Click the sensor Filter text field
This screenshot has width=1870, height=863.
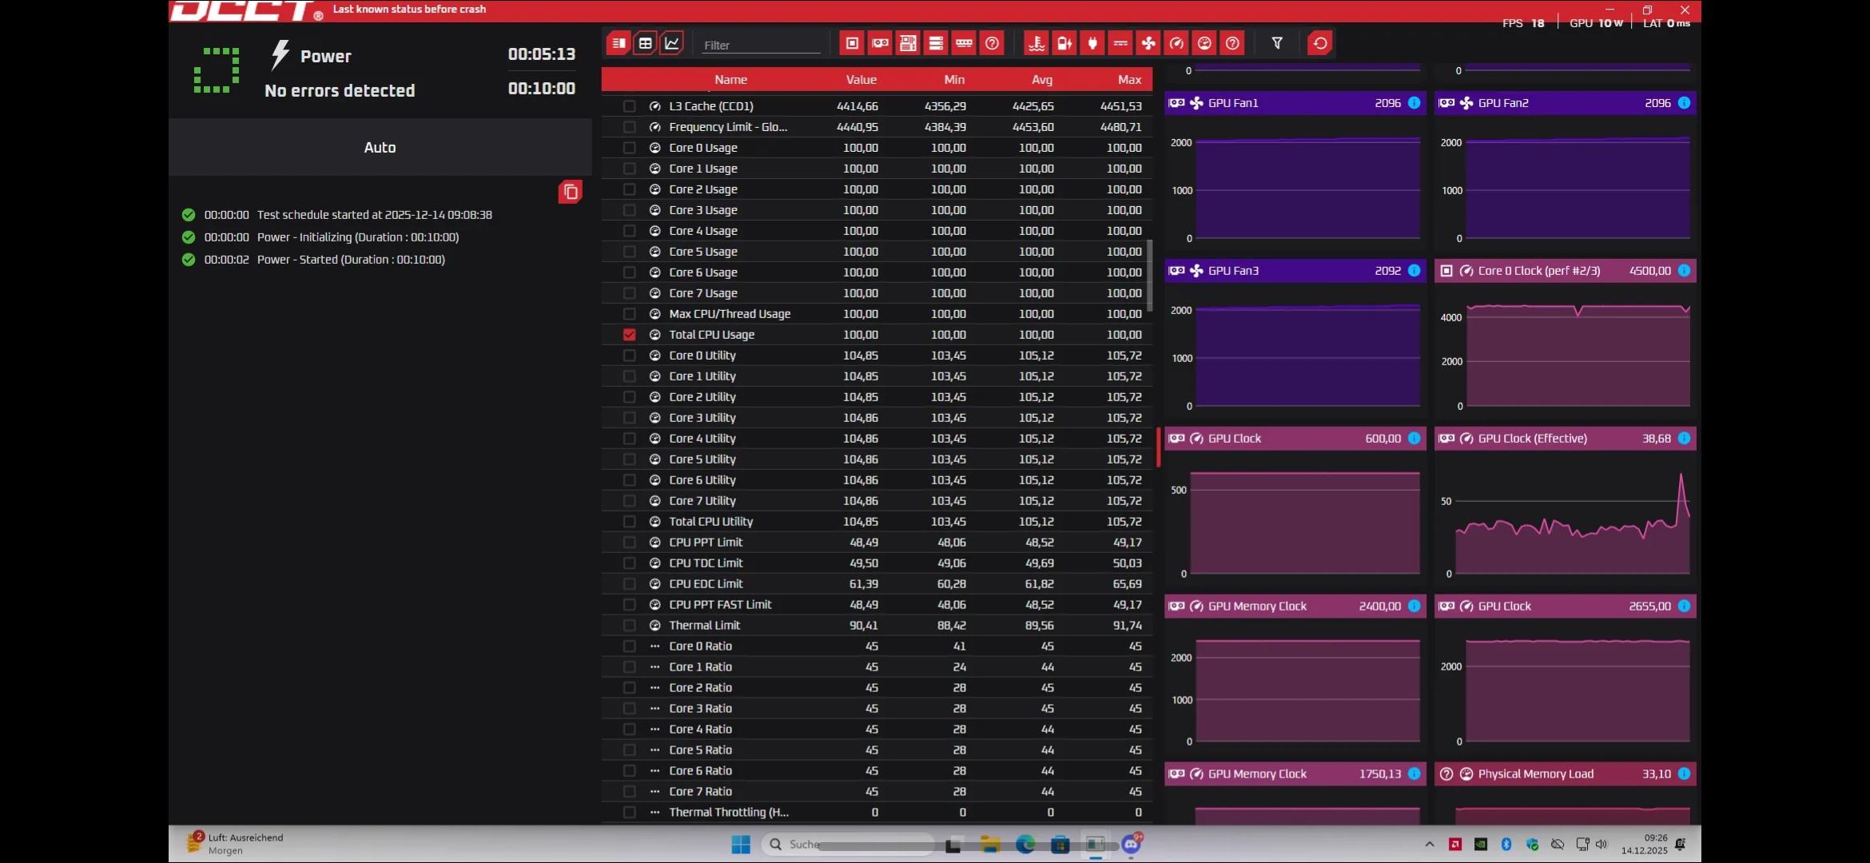[760, 45]
